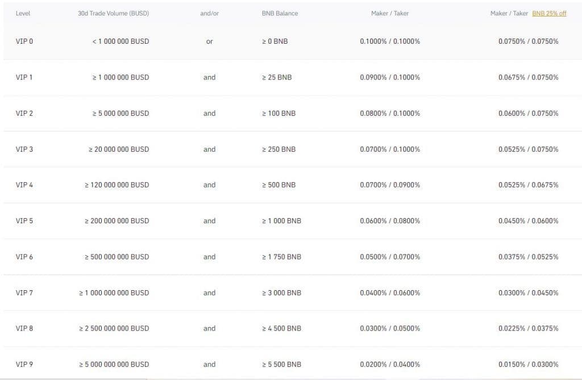The width and height of the screenshot is (582, 380).
Task: Select the VIP 3 level label
Action: point(24,149)
